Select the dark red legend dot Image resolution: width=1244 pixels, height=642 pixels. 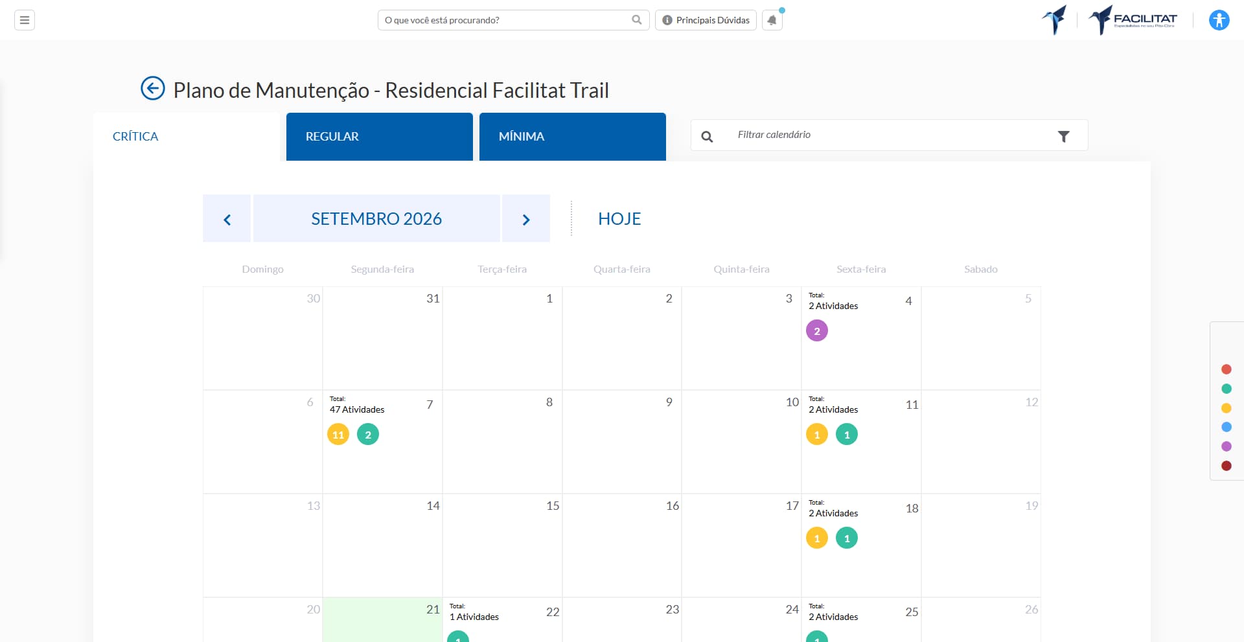1226,466
